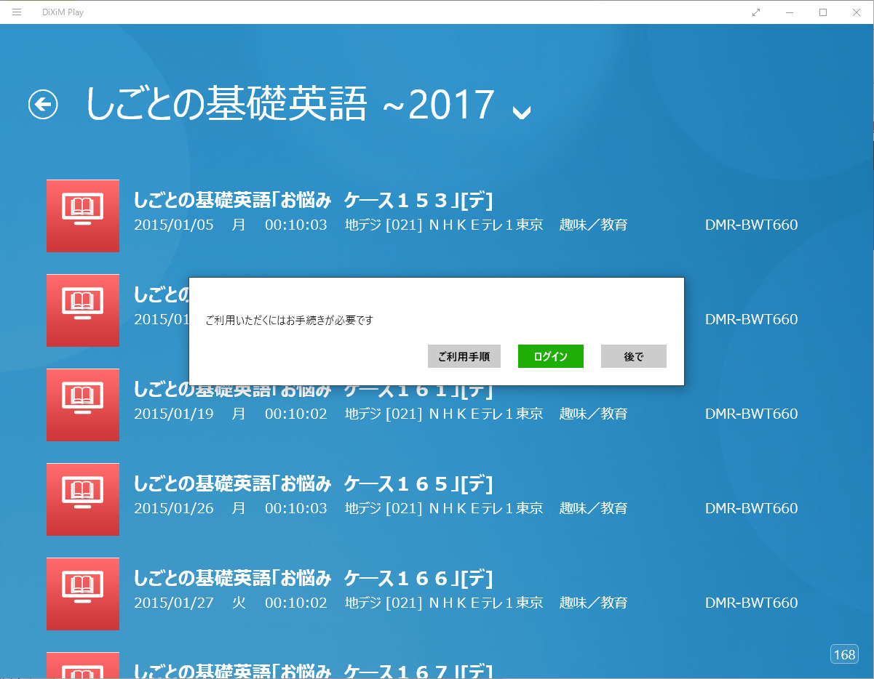
Task: Open the recording titled お悩み ケース166
Action: click(313, 578)
